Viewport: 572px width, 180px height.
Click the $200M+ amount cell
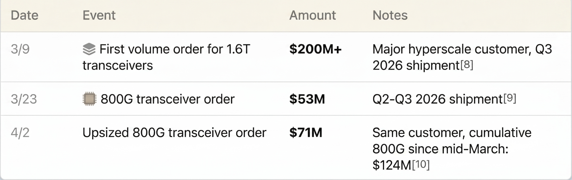(x=316, y=49)
